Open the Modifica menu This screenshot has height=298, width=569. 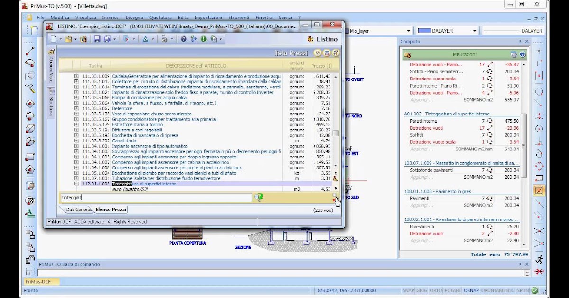(60, 18)
